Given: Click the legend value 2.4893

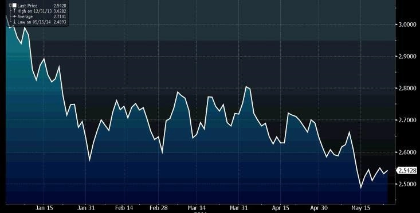Looking at the screenshot, I should pos(60,22).
